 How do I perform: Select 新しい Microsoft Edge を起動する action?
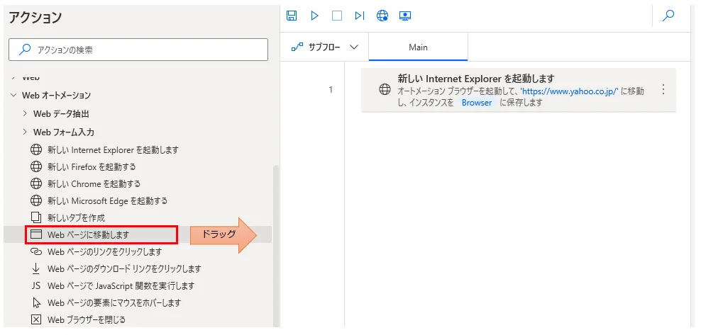(107, 200)
